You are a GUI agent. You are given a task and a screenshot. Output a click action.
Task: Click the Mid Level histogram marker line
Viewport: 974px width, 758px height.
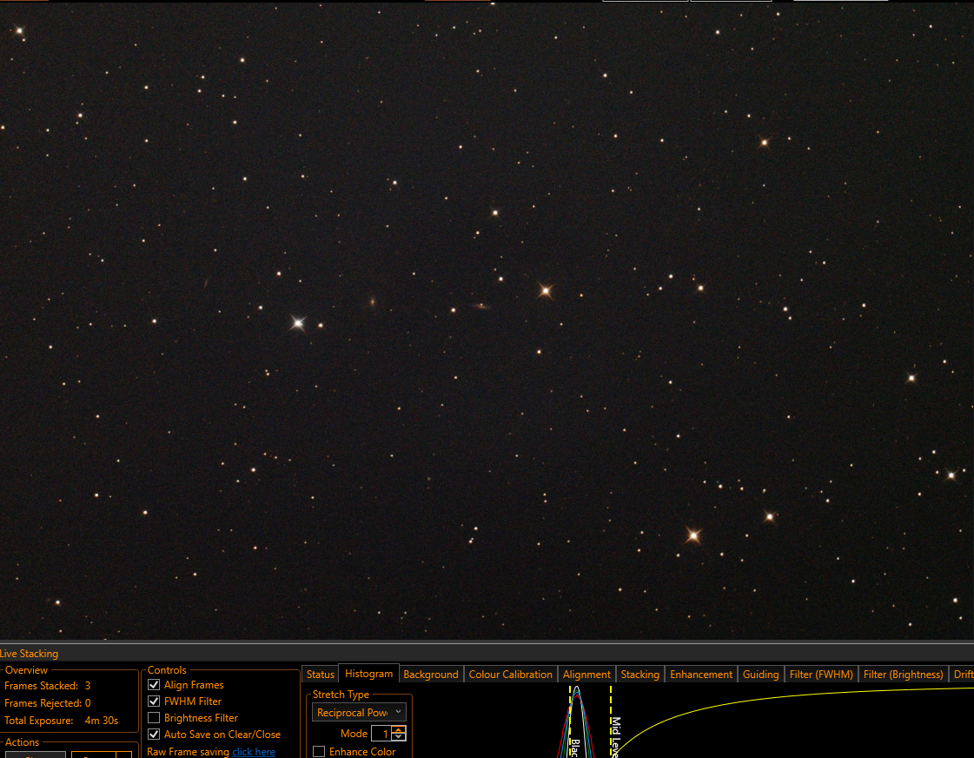click(611, 721)
